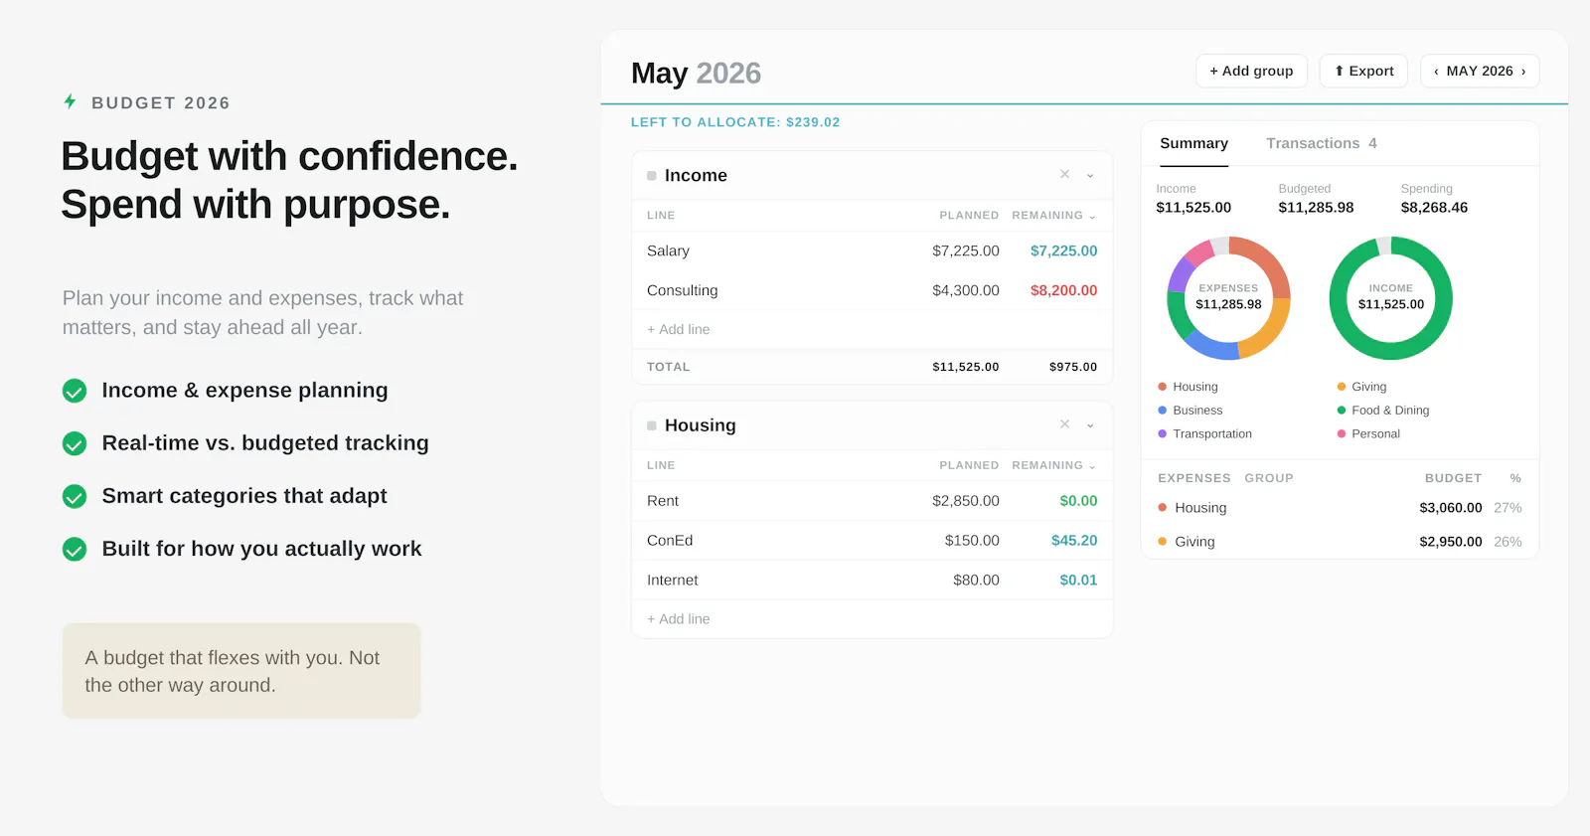Switch to the Summary tab
Image resolution: width=1590 pixels, height=836 pixels.
[x=1193, y=143]
